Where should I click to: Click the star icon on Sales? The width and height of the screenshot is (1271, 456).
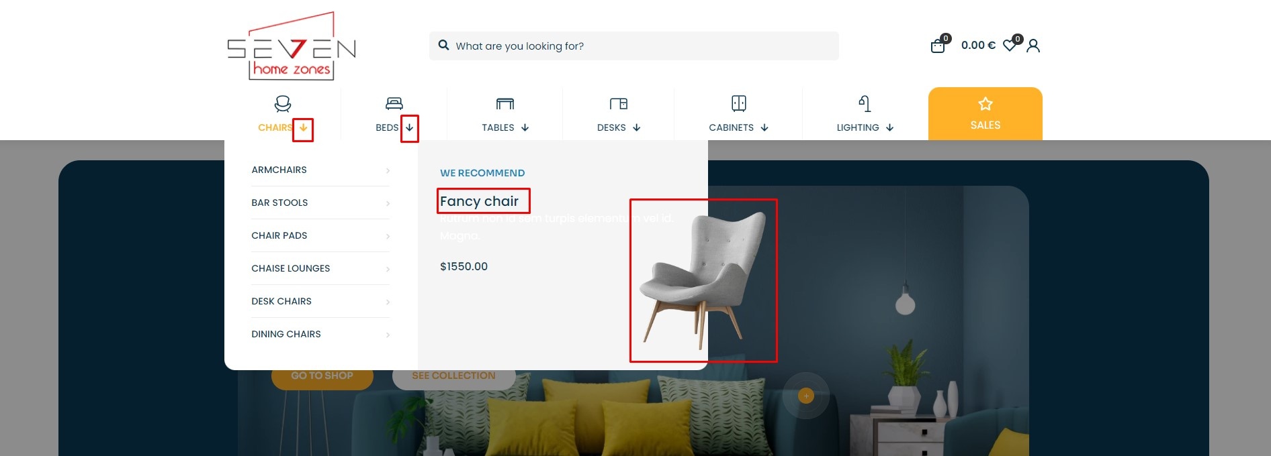pyautogui.click(x=985, y=104)
